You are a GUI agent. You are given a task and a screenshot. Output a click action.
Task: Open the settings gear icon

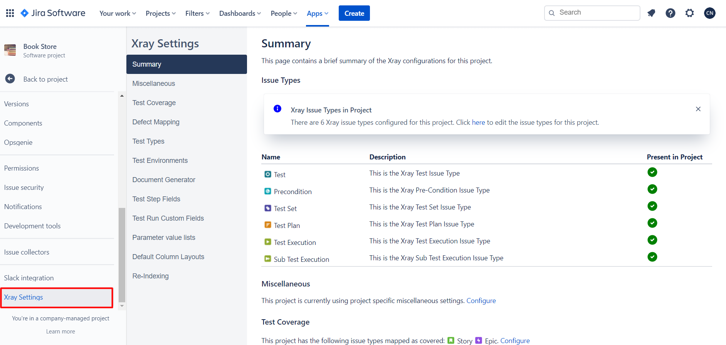pos(690,13)
